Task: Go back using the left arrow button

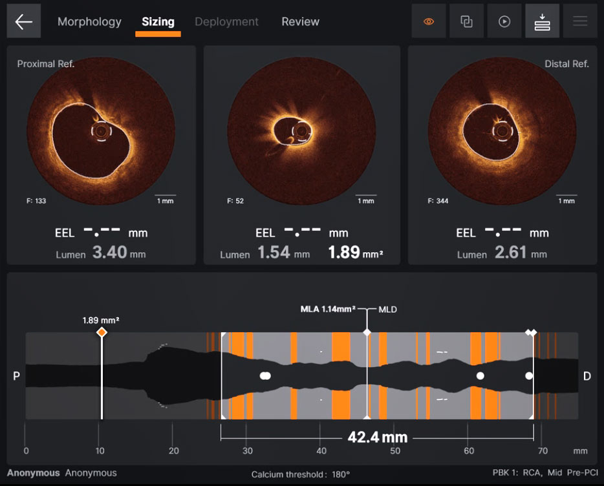Action: pos(23,21)
